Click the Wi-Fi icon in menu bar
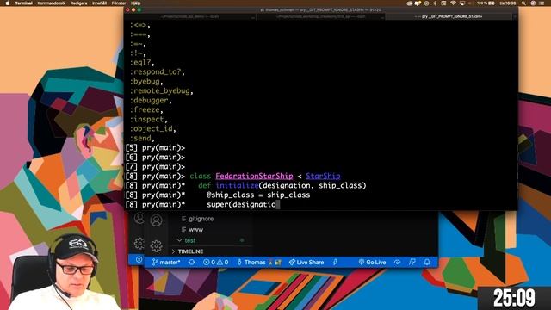The height and width of the screenshot is (310, 551). [x=453, y=3]
